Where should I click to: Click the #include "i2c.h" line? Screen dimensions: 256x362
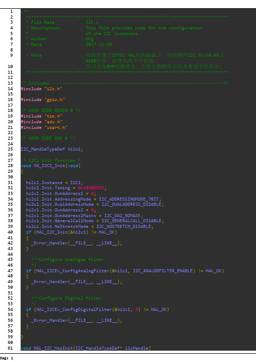[x=42, y=89]
